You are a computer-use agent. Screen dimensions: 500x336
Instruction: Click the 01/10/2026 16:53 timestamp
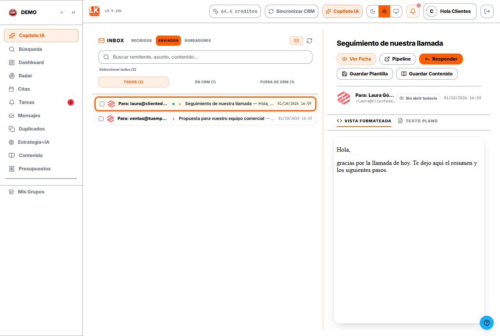pos(295,118)
